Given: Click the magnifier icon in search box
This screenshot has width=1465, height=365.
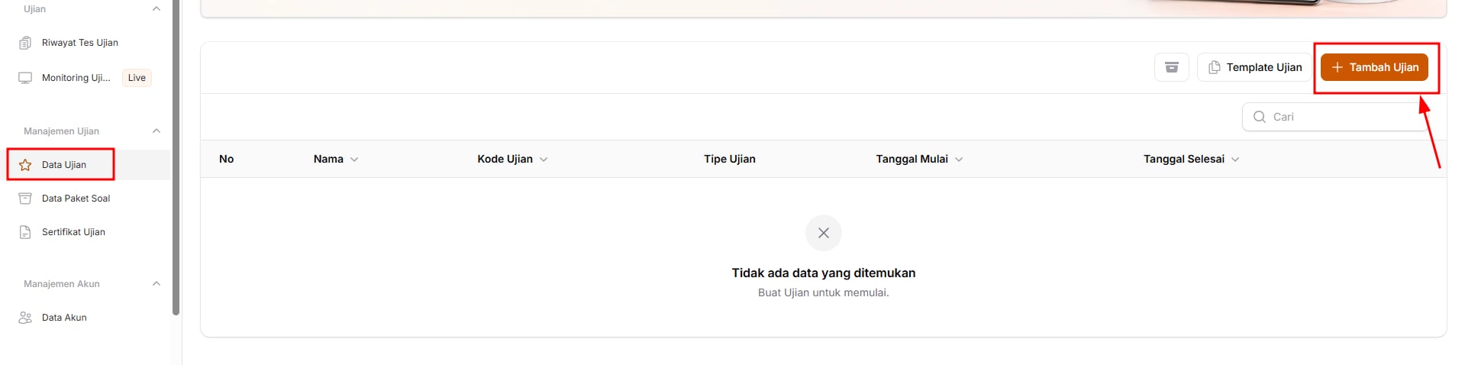Looking at the screenshot, I should coord(1260,117).
